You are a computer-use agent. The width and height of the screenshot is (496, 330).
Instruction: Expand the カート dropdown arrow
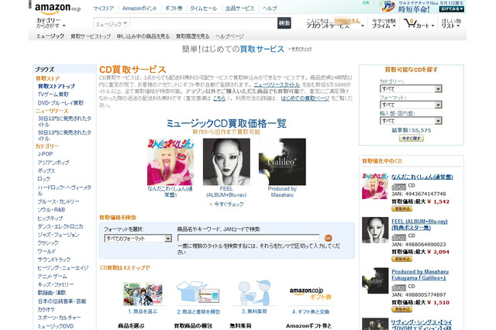click(432, 26)
